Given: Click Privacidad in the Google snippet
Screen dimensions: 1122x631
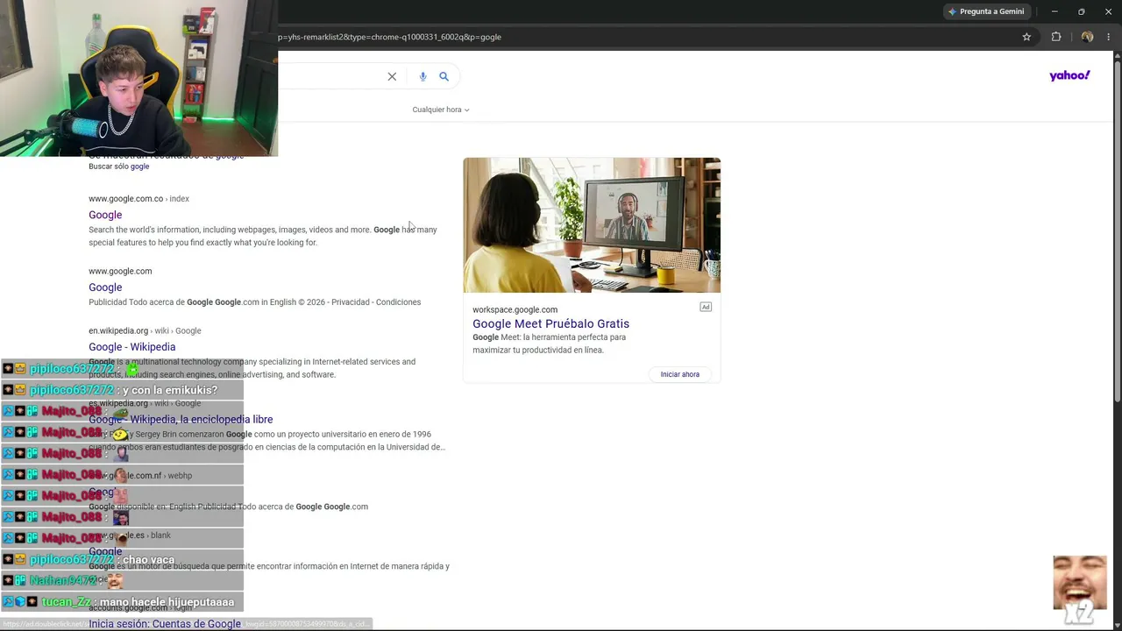Looking at the screenshot, I should point(350,302).
